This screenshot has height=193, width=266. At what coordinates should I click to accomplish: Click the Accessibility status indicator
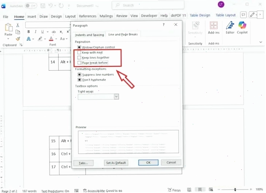[103, 191]
